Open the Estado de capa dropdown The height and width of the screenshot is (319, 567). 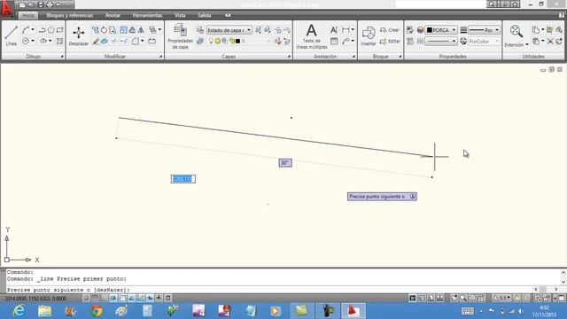click(x=229, y=30)
